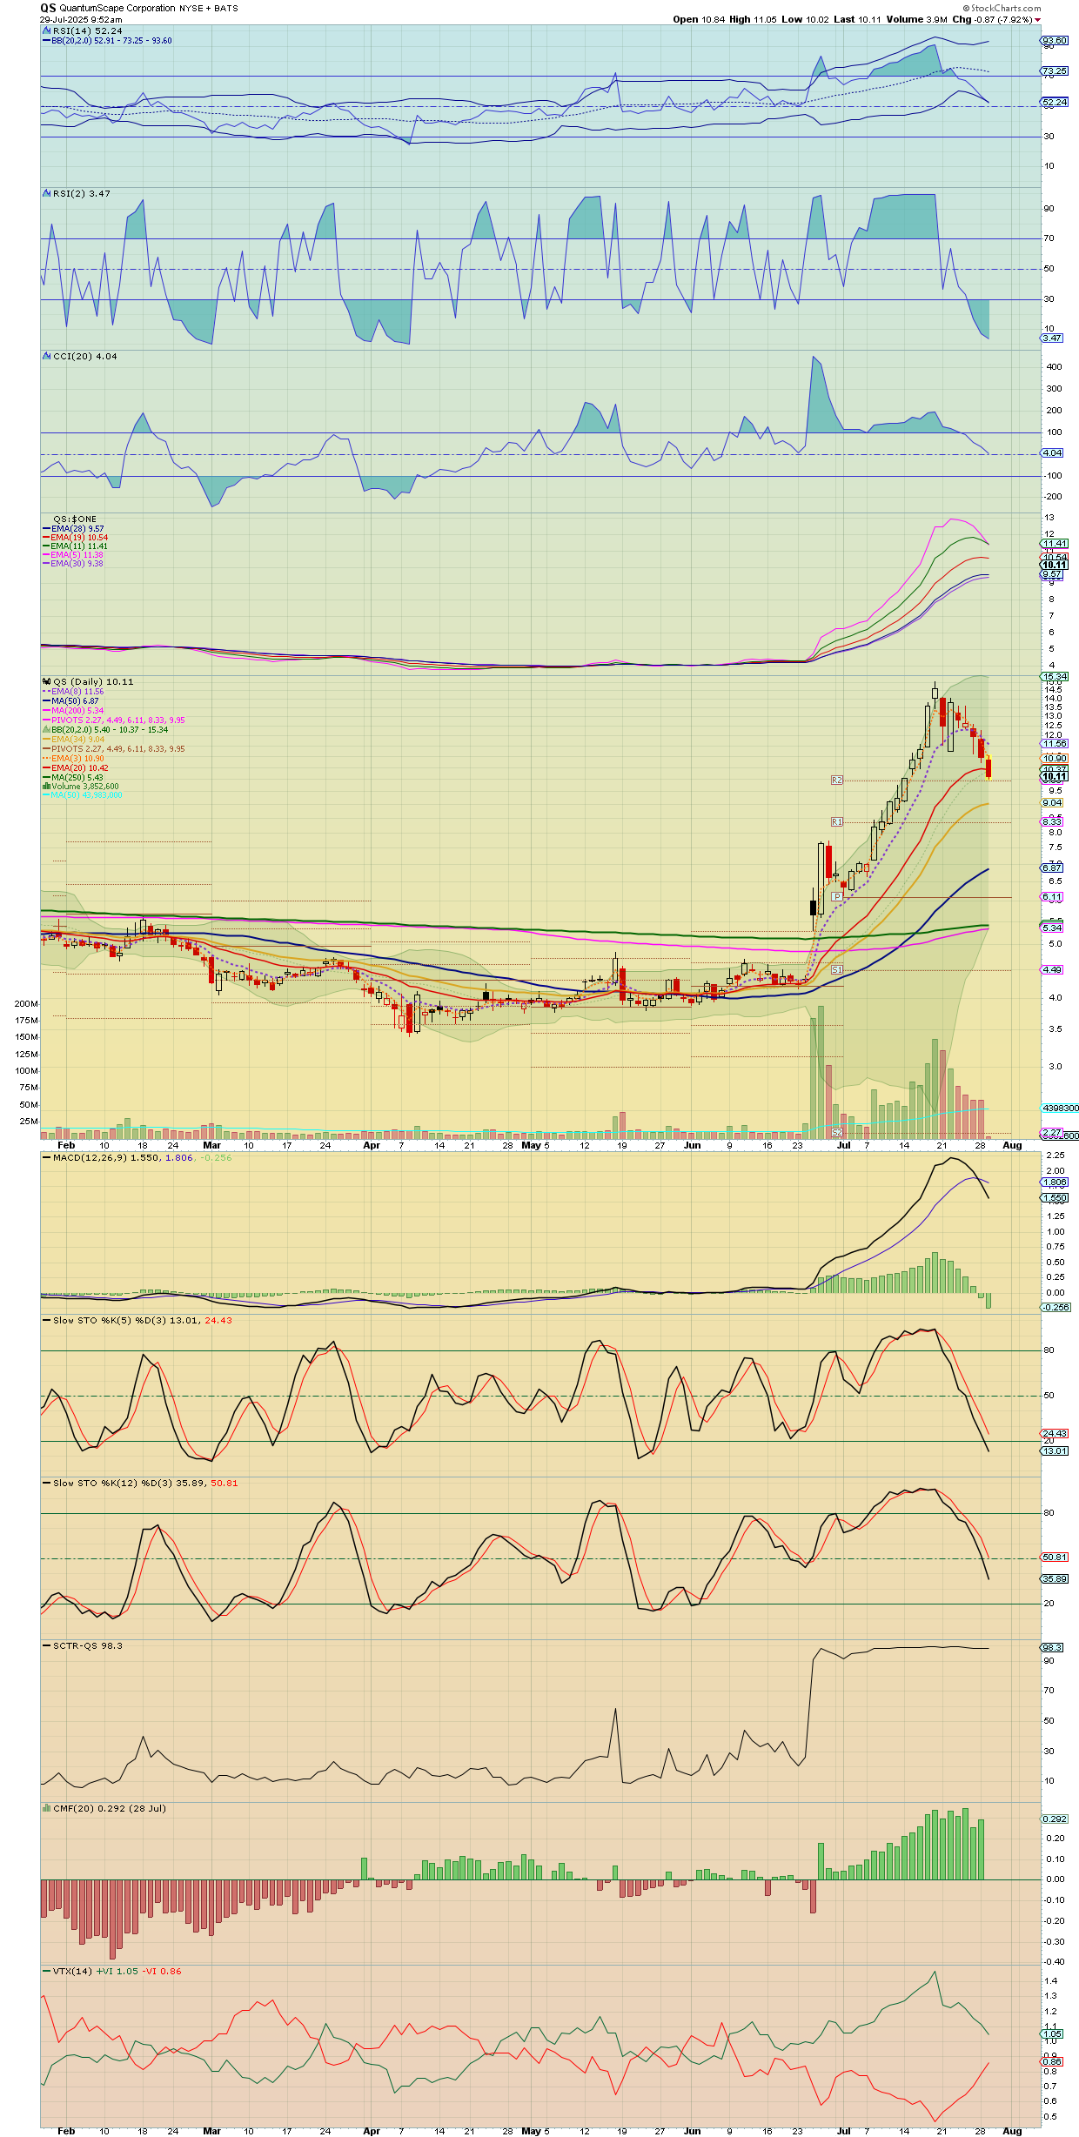Click the Chg -0.87 (-7.92%) value

992,19
